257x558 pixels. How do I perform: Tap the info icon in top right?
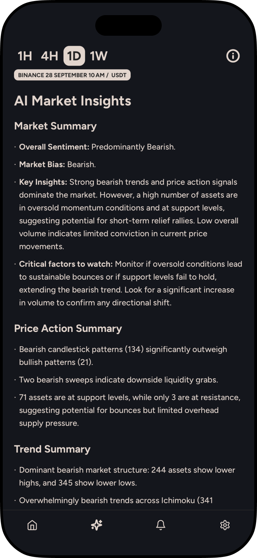(232, 56)
